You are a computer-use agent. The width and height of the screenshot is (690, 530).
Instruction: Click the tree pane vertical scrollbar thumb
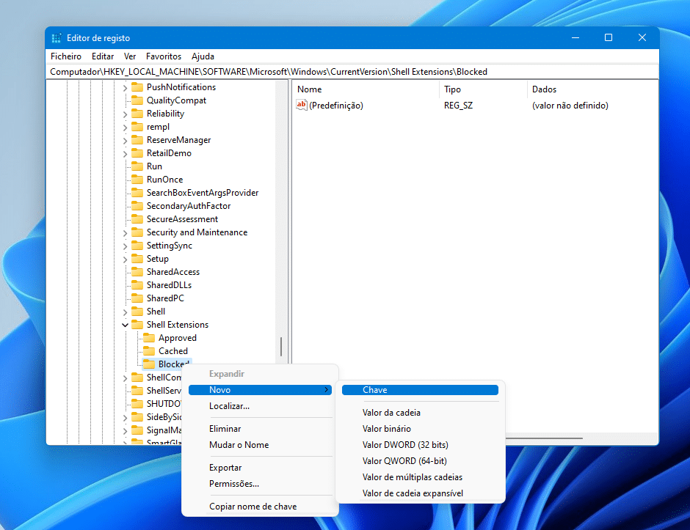(280, 347)
